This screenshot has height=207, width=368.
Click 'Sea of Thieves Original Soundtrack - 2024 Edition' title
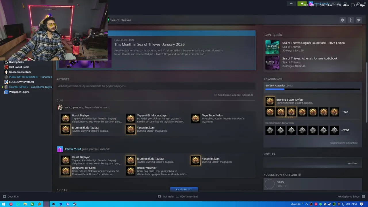(x=313, y=43)
